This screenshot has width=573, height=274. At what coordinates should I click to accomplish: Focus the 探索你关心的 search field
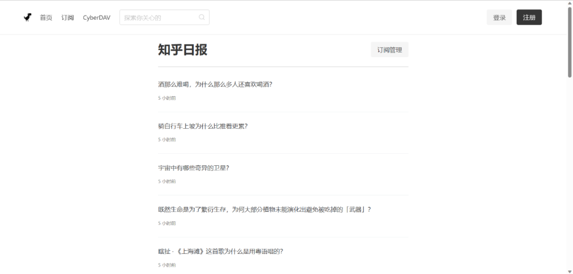(164, 17)
